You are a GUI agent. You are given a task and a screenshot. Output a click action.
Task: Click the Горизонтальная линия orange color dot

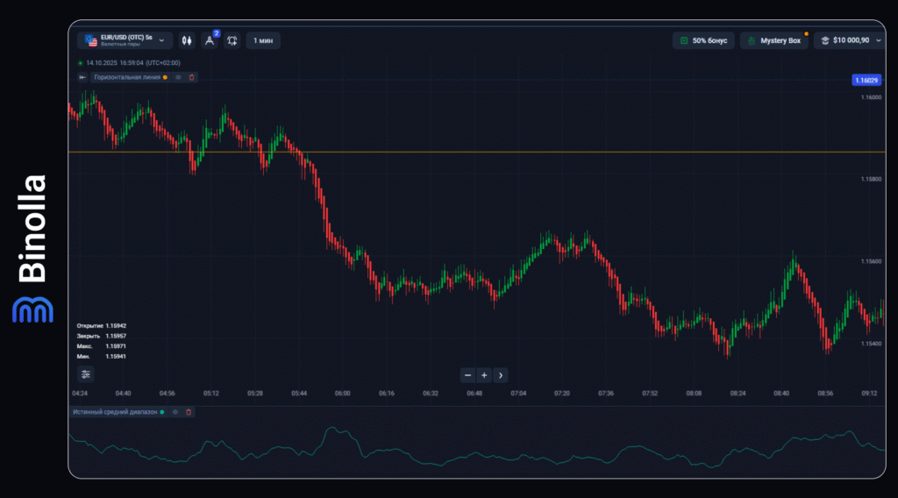tap(165, 77)
